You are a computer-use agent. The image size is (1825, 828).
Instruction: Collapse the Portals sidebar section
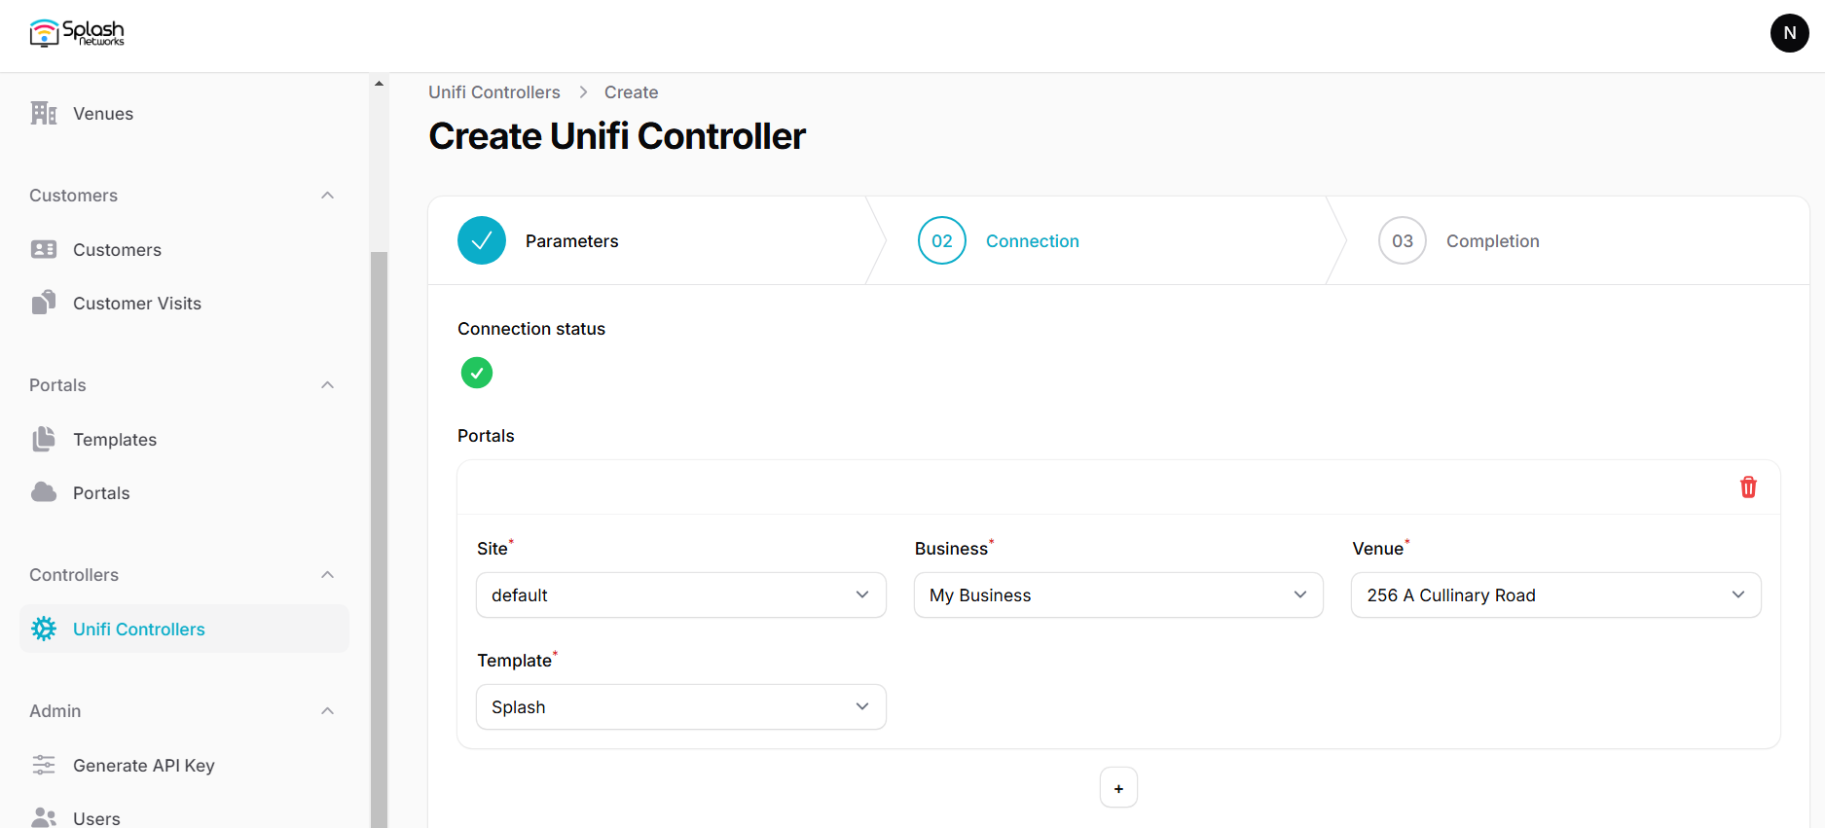(328, 385)
